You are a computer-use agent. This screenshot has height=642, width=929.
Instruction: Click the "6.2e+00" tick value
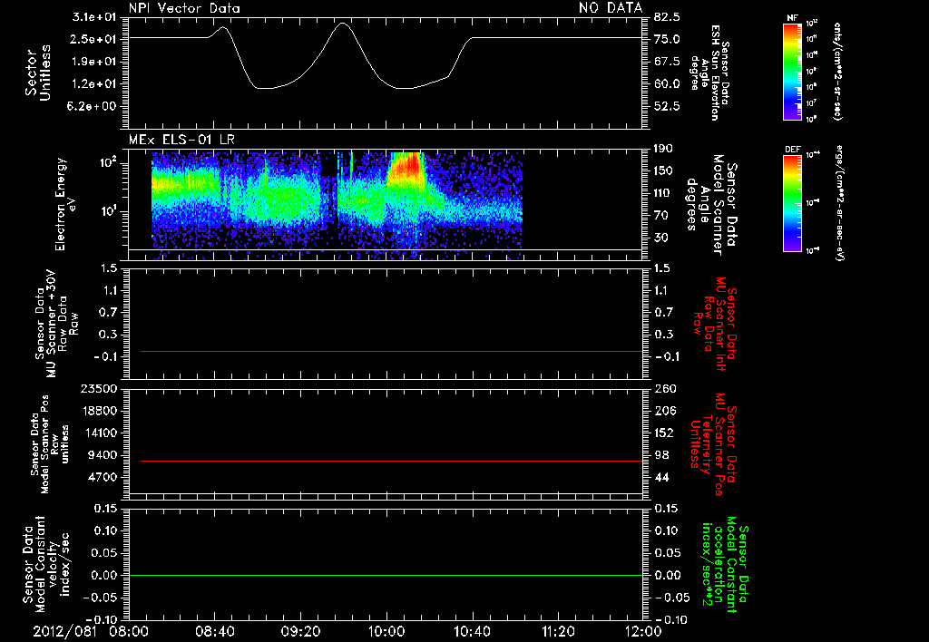click(x=93, y=107)
